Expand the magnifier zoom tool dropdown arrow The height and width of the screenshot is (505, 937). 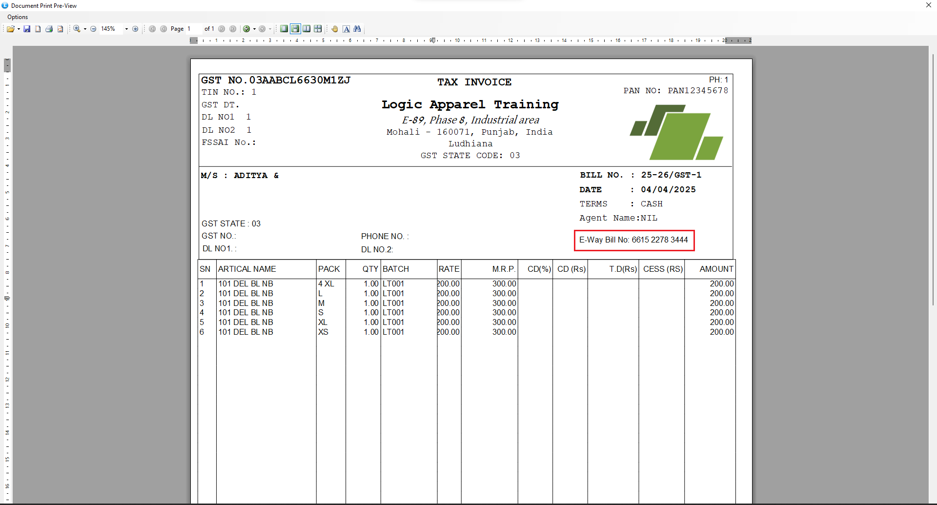(x=85, y=29)
